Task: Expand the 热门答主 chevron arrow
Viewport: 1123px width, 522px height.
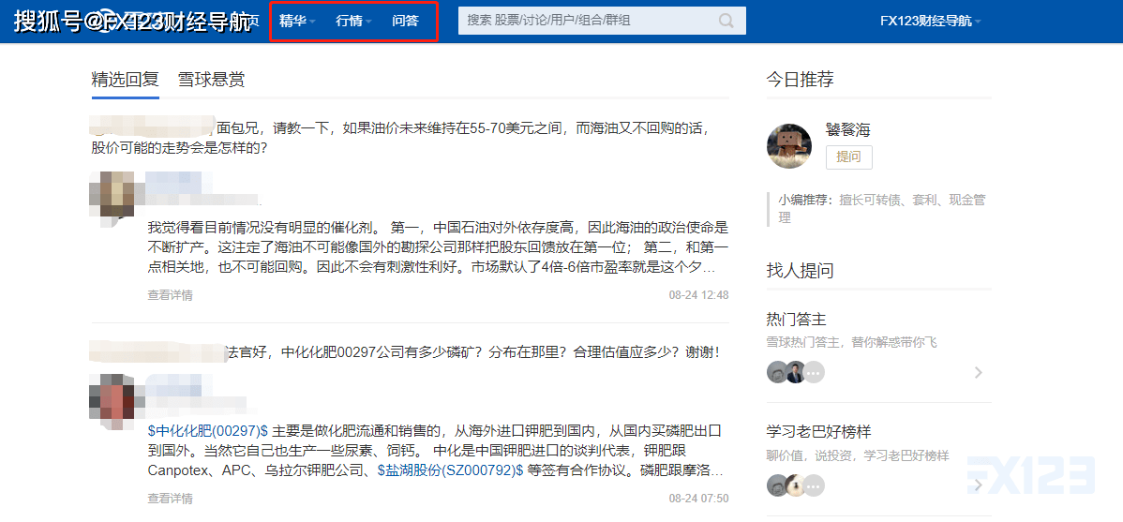Action: click(979, 372)
